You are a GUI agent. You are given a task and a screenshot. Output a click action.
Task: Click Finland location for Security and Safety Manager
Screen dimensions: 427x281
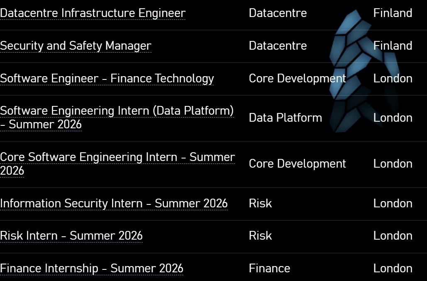coord(393,46)
